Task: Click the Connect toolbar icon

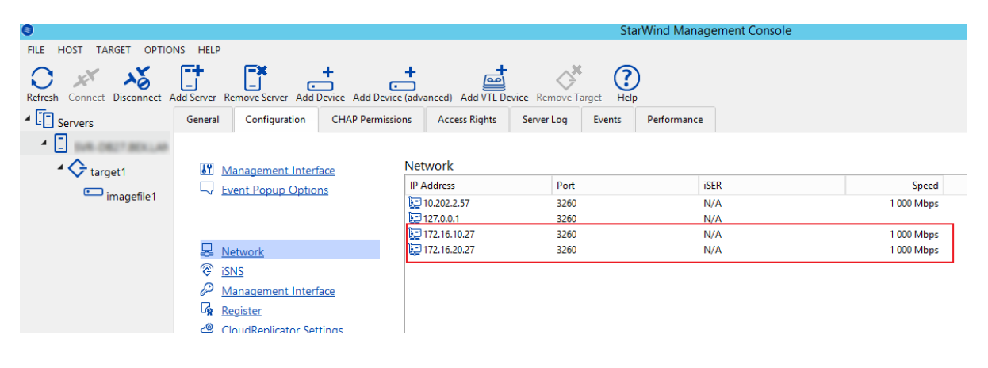Action: pyautogui.click(x=86, y=78)
